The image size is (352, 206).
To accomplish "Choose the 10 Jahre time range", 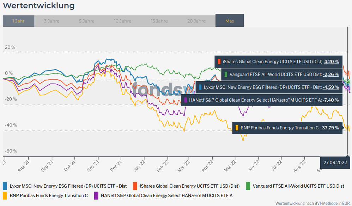I will (122, 21).
